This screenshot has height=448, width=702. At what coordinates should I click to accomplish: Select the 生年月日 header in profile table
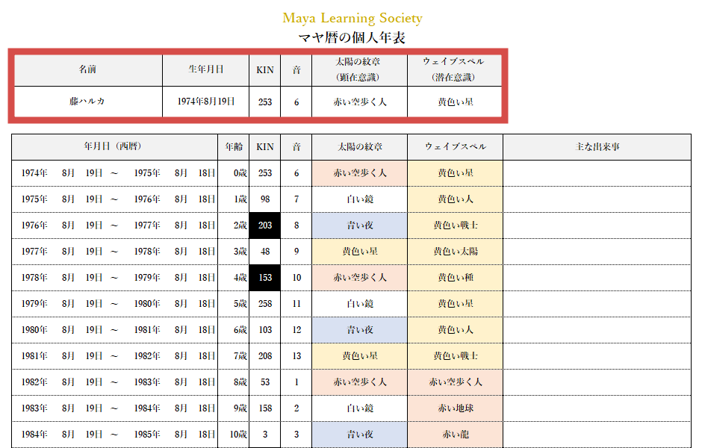pos(205,69)
